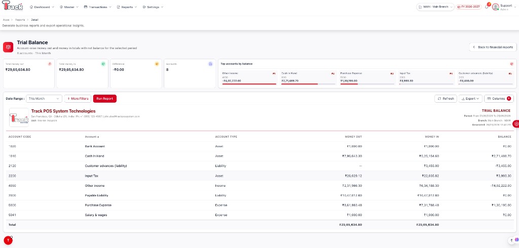Select Customer advances (liability) table row name
Viewport: 519px width, 248px height.
tap(106, 166)
